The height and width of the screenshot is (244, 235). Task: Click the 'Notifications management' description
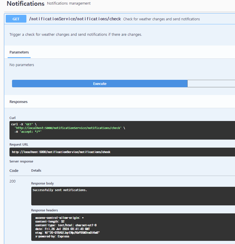[69, 3]
